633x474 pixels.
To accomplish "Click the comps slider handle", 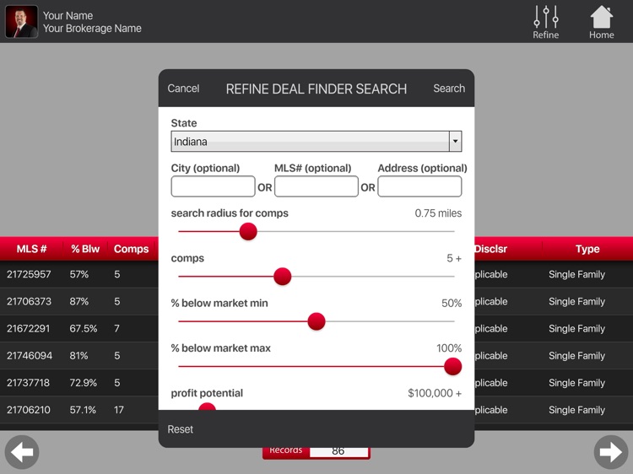I will click(282, 277).
